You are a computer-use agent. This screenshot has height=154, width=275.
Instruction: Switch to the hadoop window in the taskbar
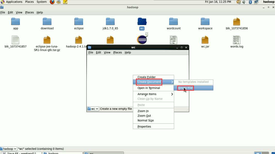tap(62, 153)
